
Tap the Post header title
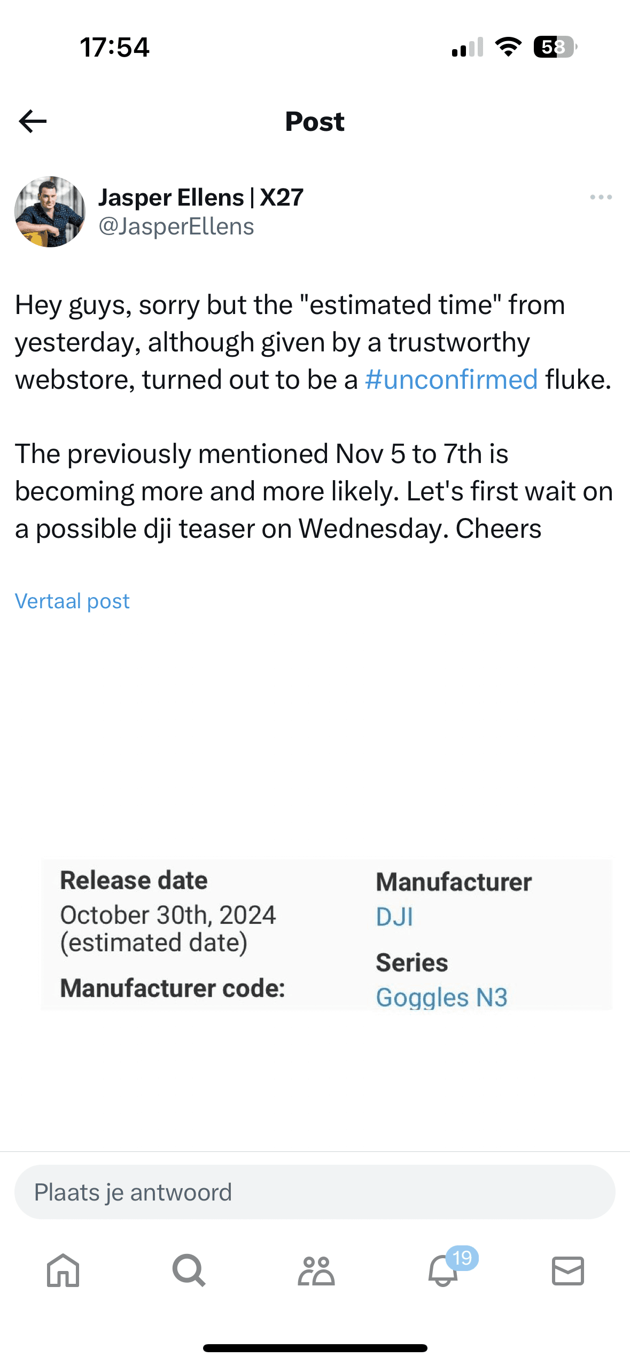point(315,121)
